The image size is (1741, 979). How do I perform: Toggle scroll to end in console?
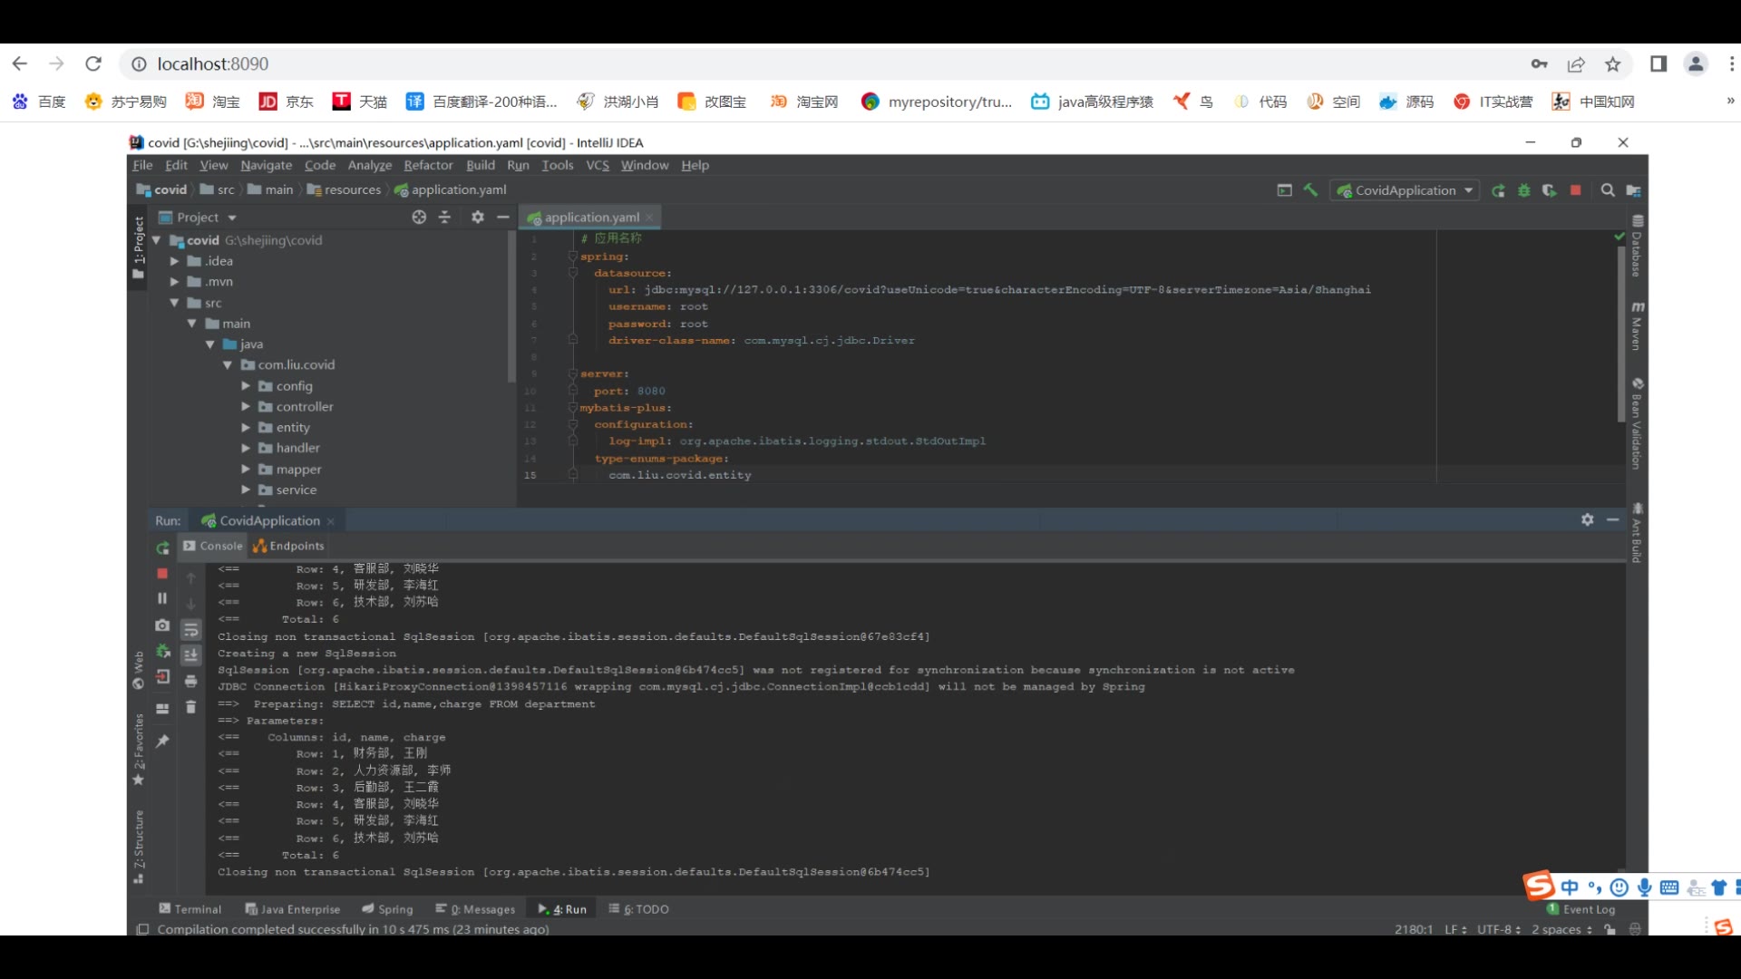[x=190, y=654]
